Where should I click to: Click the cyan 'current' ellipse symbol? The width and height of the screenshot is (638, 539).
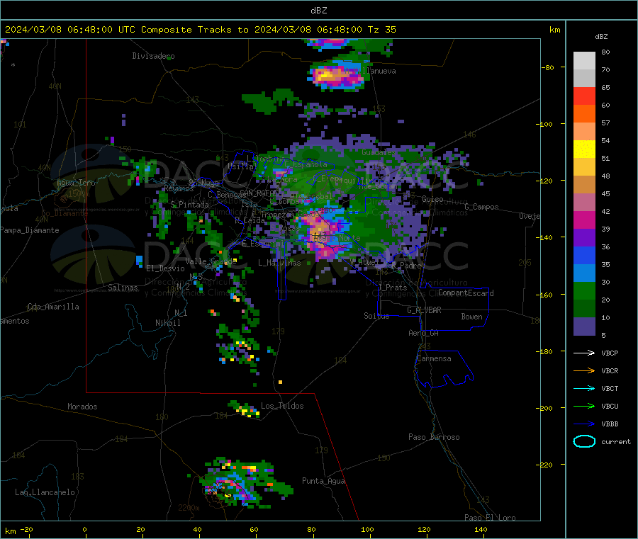[x=584, y=441]
